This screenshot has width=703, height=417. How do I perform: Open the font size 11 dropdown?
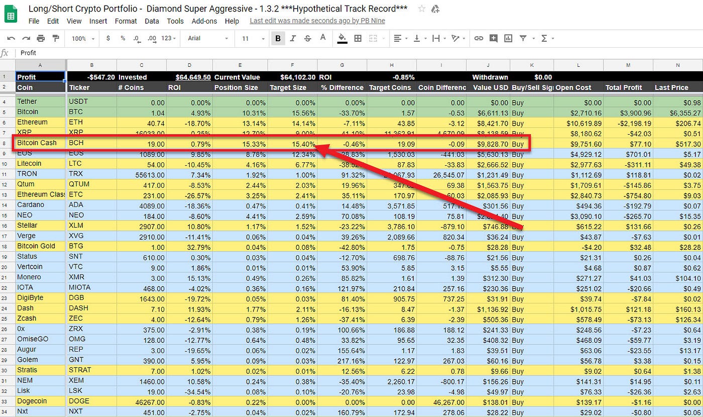253,38
